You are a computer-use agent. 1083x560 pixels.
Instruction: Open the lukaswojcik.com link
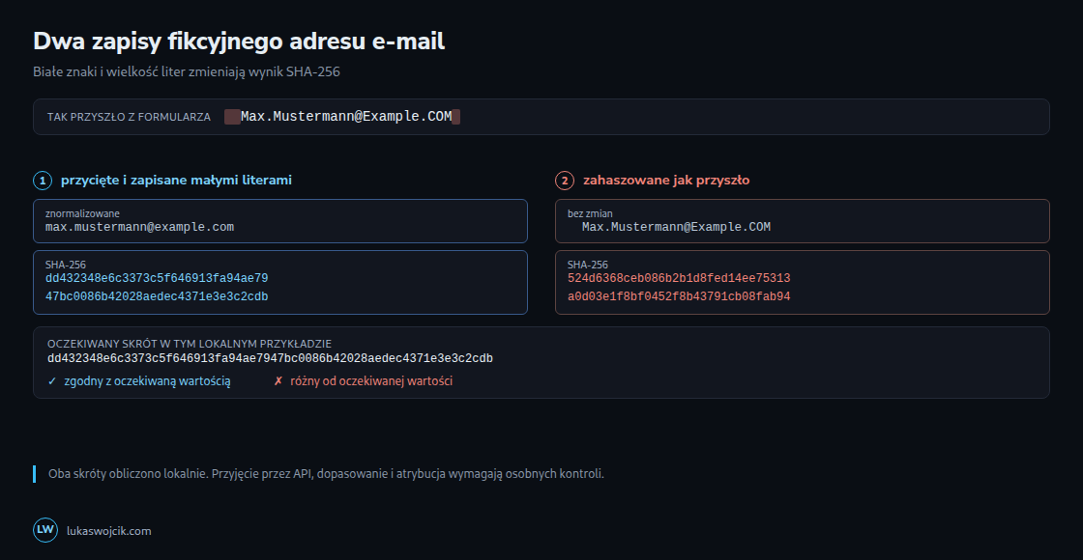pos(109,531)
